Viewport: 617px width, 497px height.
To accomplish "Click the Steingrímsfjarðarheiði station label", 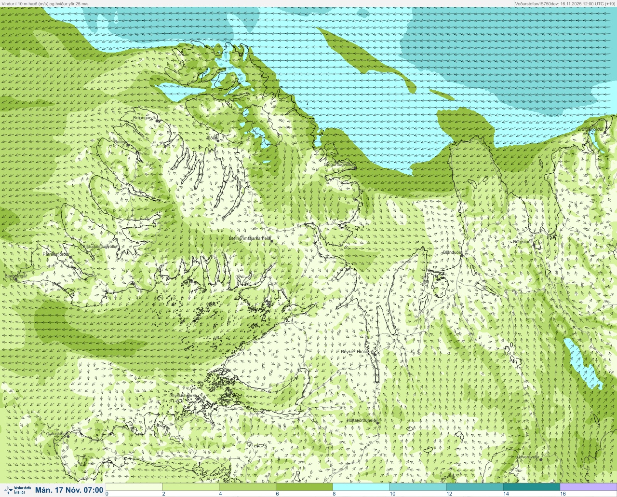I will coord(249,238).
